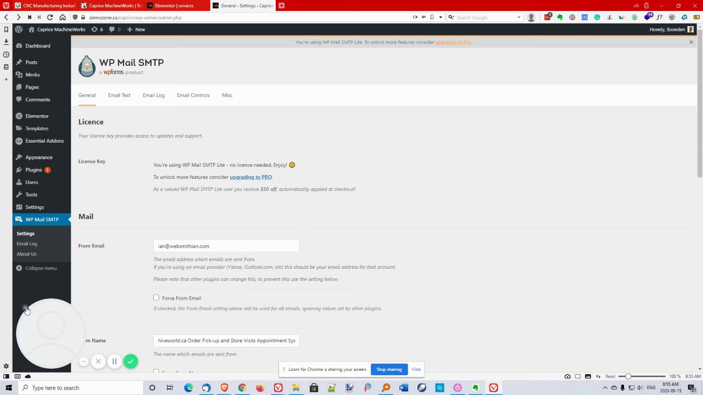Screen dimensions: 703x395
Task: Pause the Loom recording
Action: tap(114, 361)
